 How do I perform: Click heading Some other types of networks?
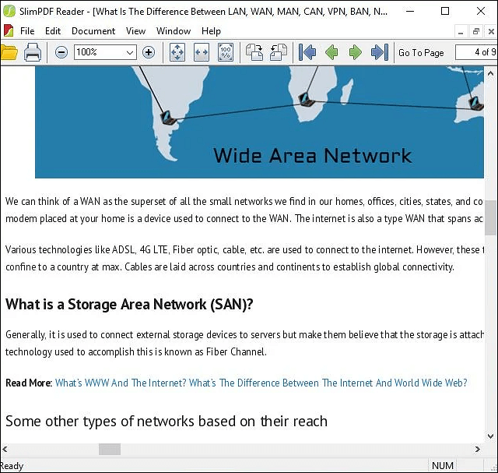[167, 422]
